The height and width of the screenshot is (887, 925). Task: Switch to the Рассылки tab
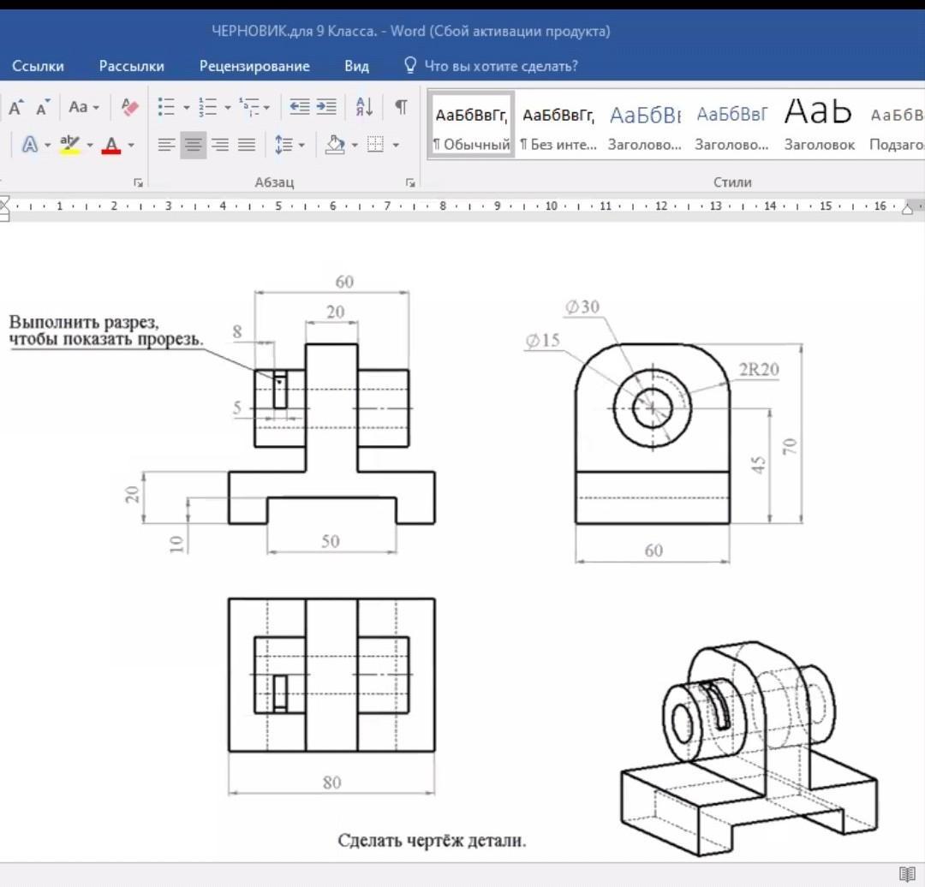click(x=131, y=66)
